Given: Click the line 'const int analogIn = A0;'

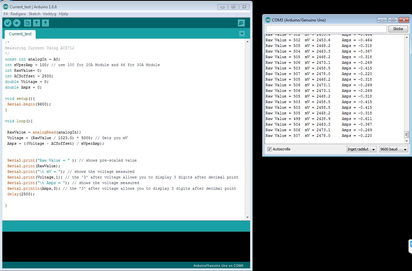Looking at the screenshot, I should coord(33,59).
